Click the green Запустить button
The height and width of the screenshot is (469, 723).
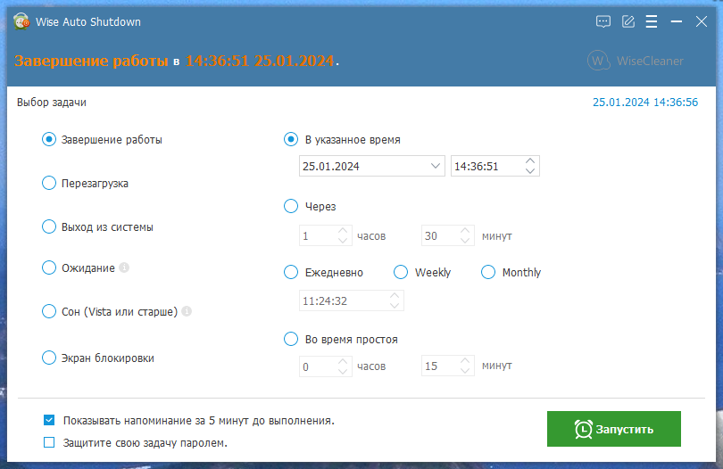point(614,429)
